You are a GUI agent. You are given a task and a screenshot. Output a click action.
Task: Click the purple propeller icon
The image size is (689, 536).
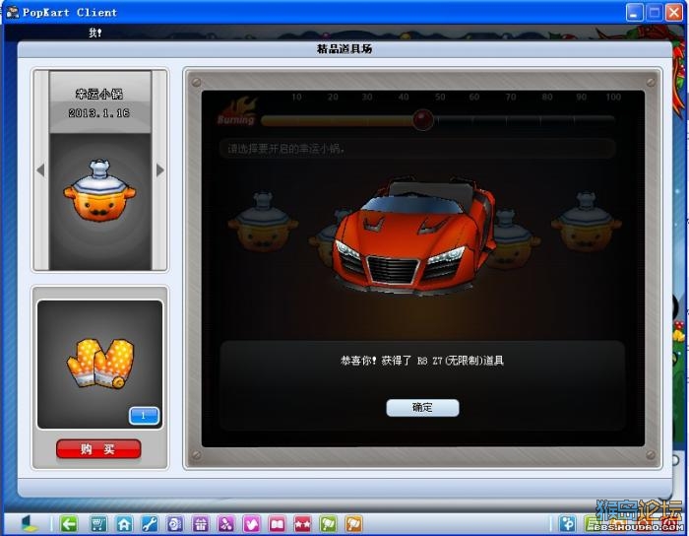tap(225, 524)
